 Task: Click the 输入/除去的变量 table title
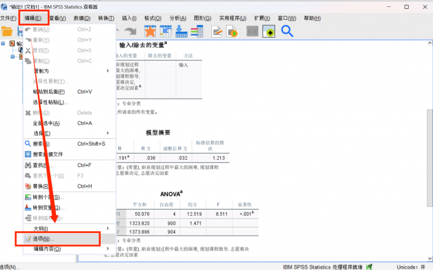143,45
